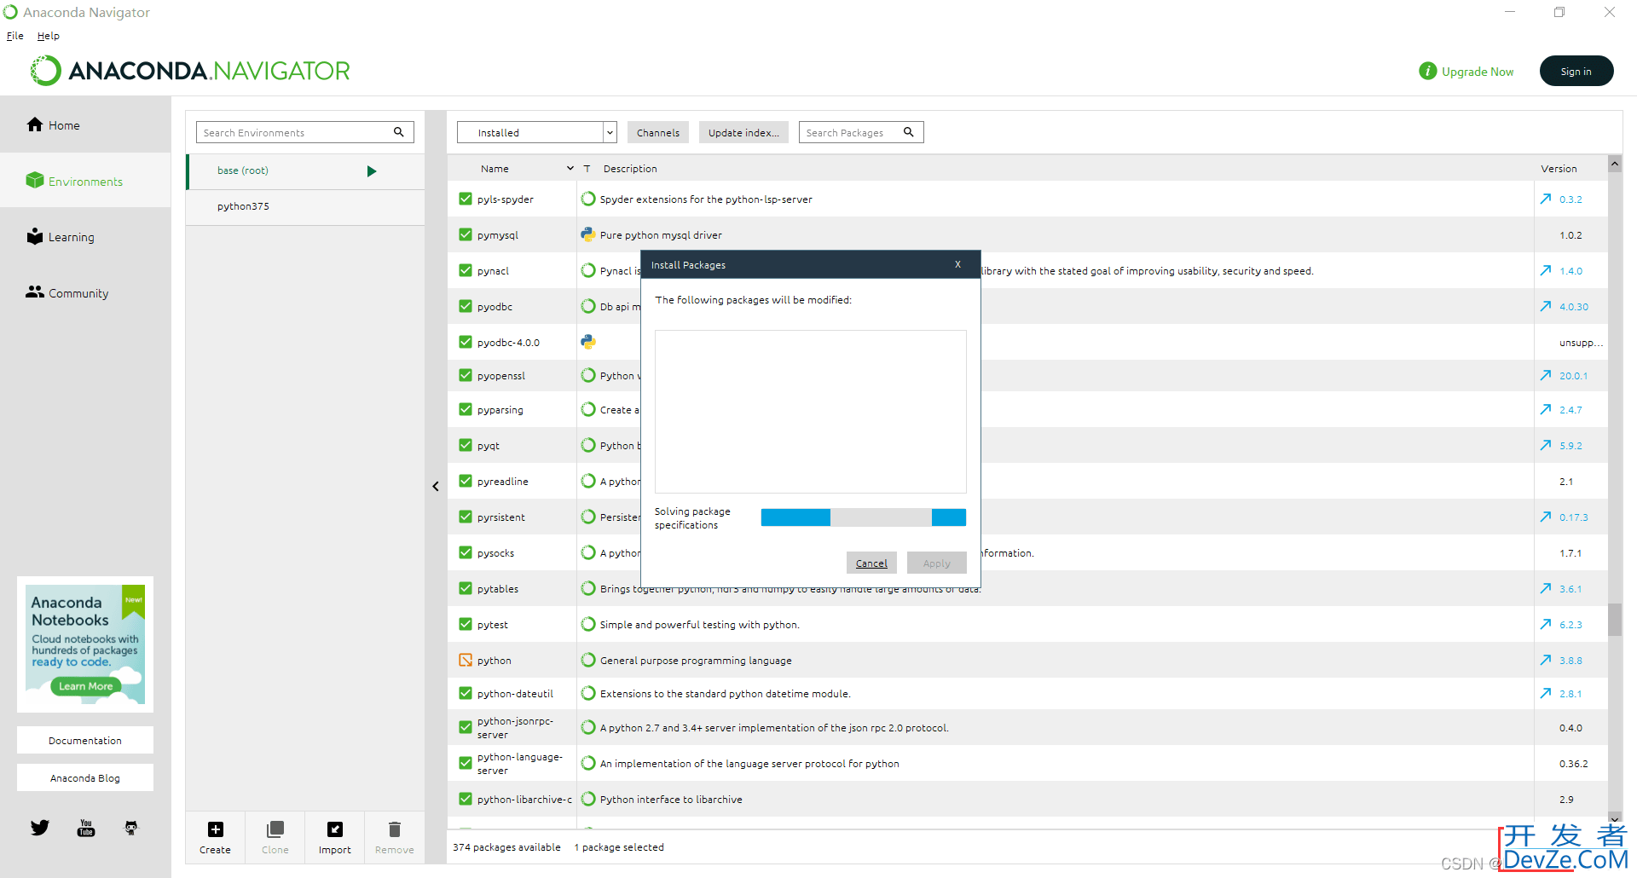
Task: Open the Anaconda Blog link
Action: pyautogui.click(x=85, y=777)
